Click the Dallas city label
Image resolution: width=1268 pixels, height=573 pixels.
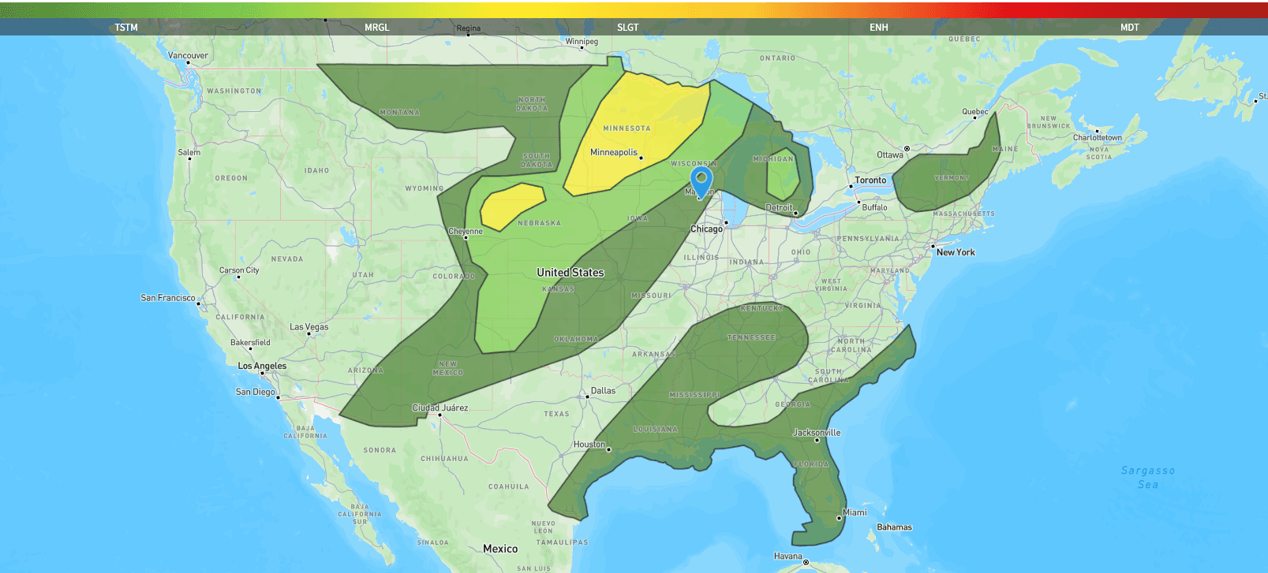(603, 391)
